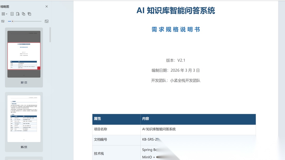Click the thumbnail size slider handle
Screen dimensions: 285x160
(x=13, y=21)
